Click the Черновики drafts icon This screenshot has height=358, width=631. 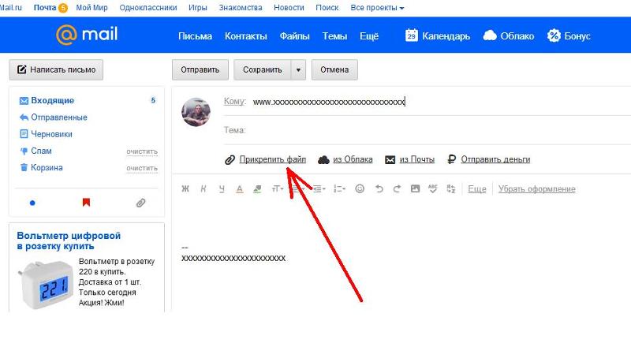pyautogui.click(x=24, y=134)
